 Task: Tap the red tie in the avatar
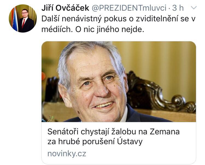point(24,24)
